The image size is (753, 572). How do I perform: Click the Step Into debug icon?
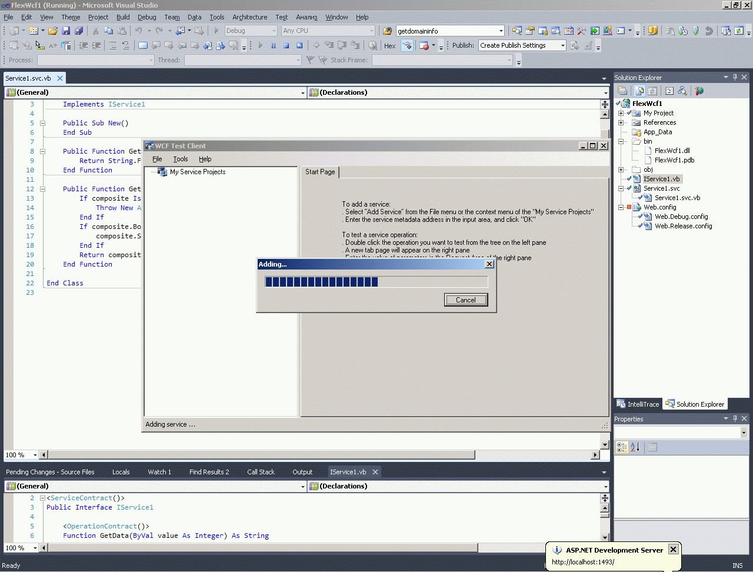click(329, 45)
